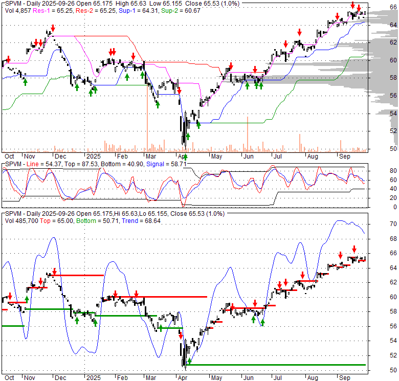The width and height of the screenshot is (399, 381).
Task: Select the Signal = 58.71 label
Action: pos(166,164)
